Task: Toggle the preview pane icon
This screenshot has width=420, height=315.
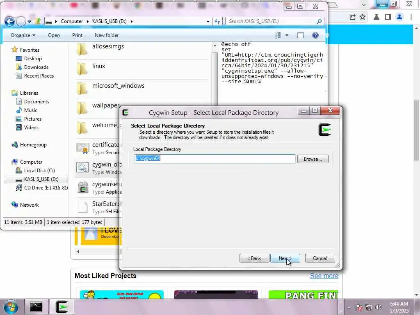Action: tap(301, 35)
